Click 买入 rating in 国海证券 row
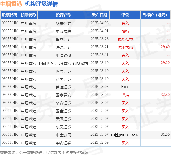The height and width of the screenshot is (155, 171). click(125, 71)
